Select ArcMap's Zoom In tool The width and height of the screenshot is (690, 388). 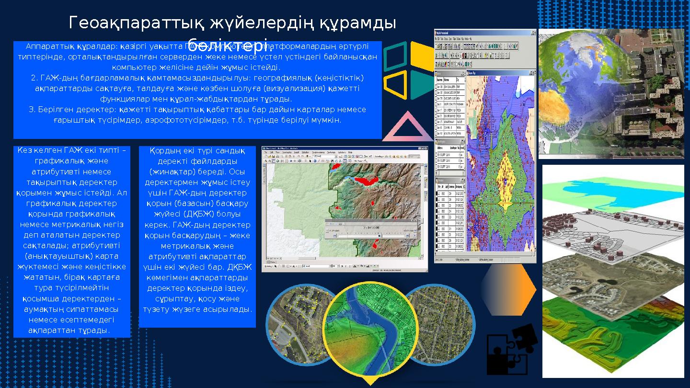pyautogui.click(x=266, y=161)
